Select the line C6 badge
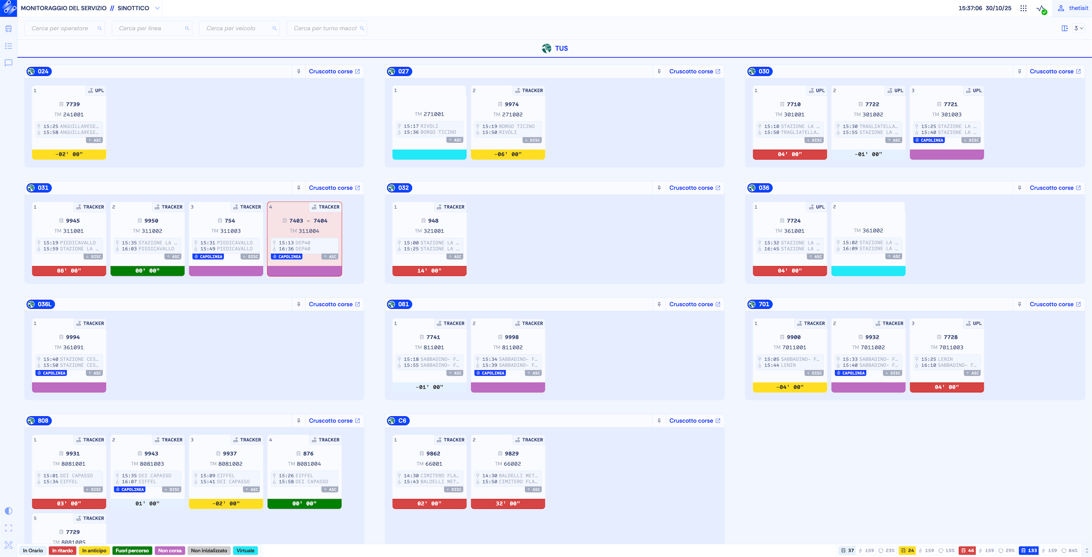Image resolution: width=1092 pixels, height=557 pixels. click(398, 421)
